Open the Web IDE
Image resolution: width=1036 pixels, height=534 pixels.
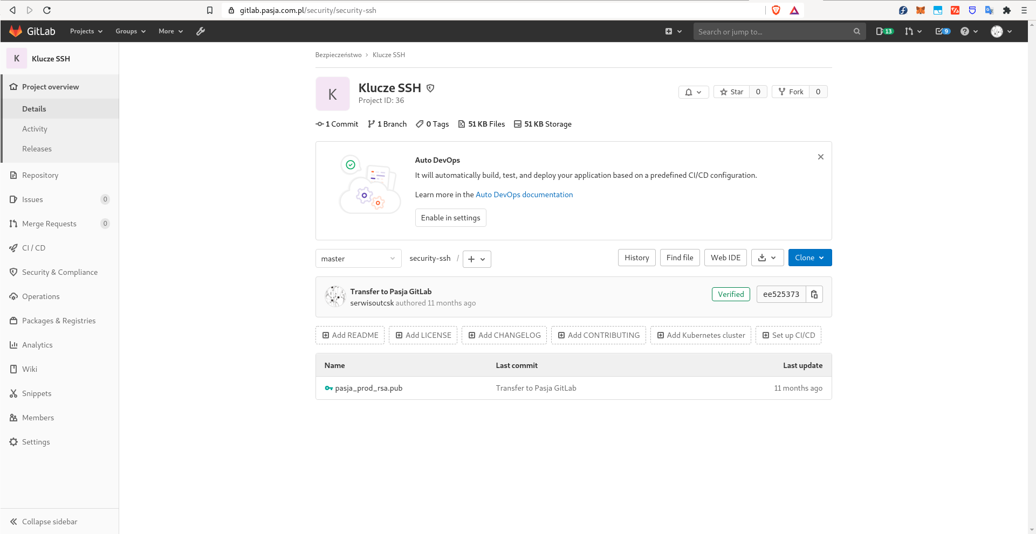725,258
